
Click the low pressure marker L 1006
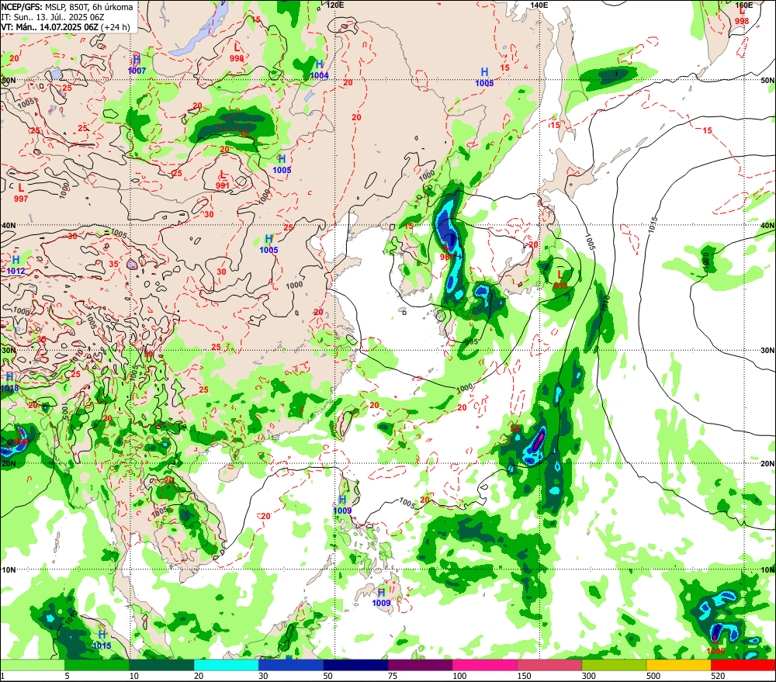(x=716, y=646)
